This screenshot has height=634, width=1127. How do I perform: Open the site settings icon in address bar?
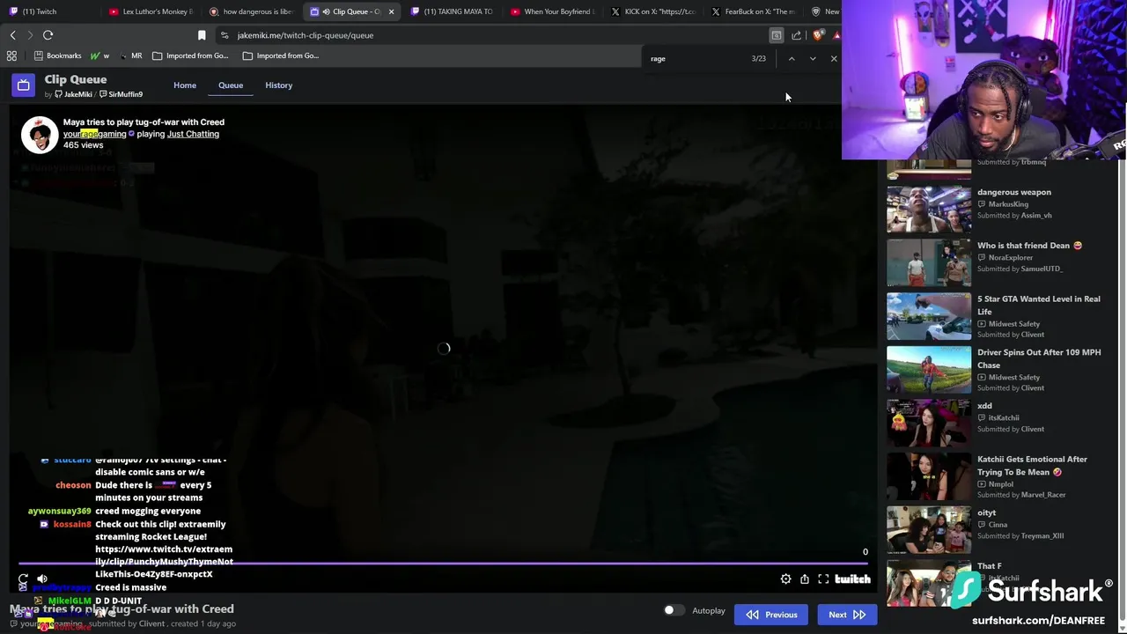[x=225, y=35]
